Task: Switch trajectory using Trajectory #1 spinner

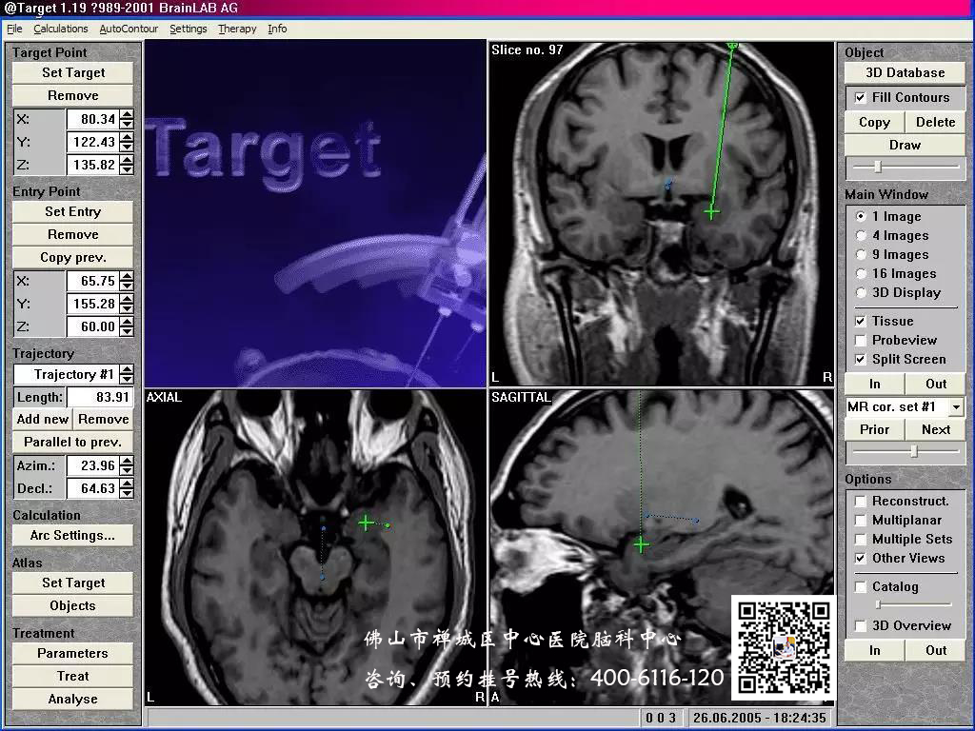Action: click(x=127, y=374)
